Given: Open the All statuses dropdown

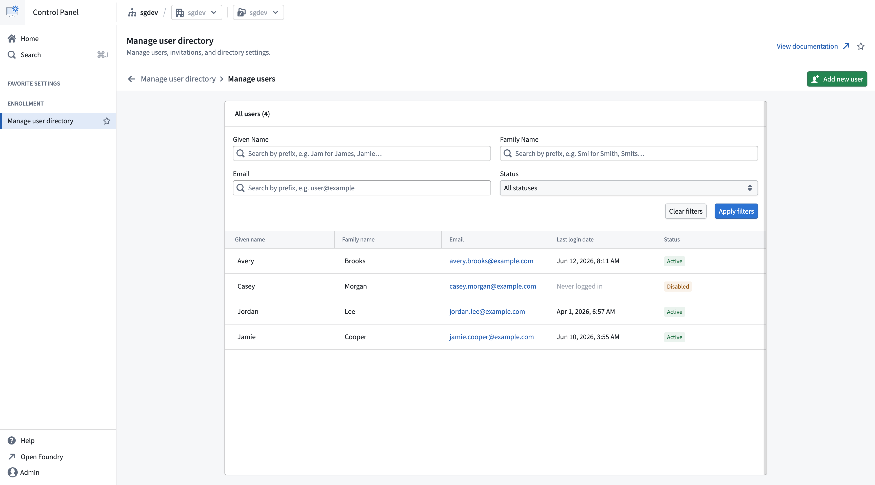Looking at the screenshot, I should [628, 188].
